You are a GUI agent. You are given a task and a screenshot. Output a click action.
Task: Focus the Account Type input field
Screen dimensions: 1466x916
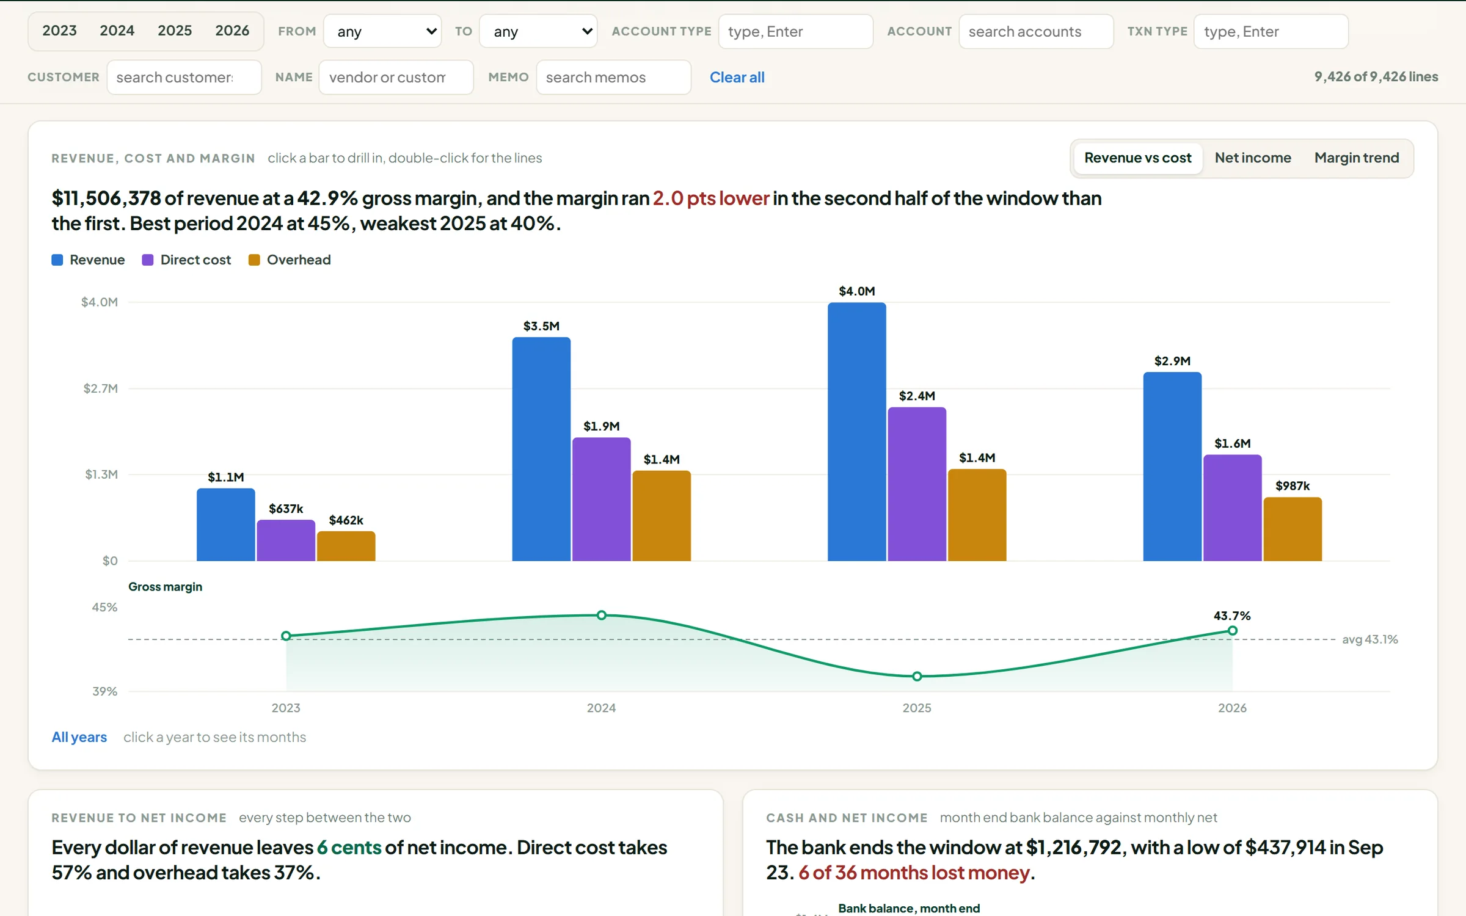795,31
